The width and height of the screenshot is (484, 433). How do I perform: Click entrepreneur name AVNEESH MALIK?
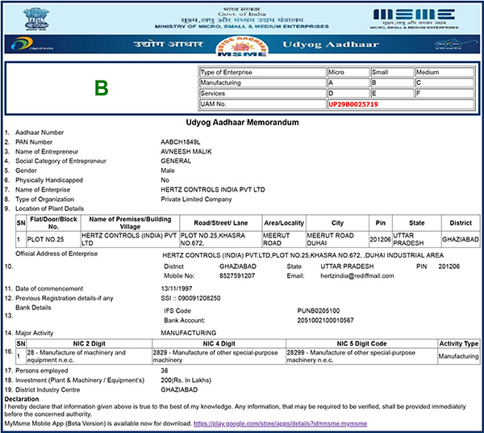tap(186, 151)
